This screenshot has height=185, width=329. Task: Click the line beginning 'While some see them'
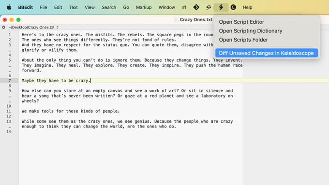point(127,122)
